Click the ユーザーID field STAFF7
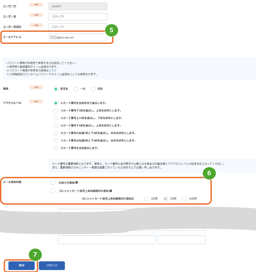 click(78, 6)
